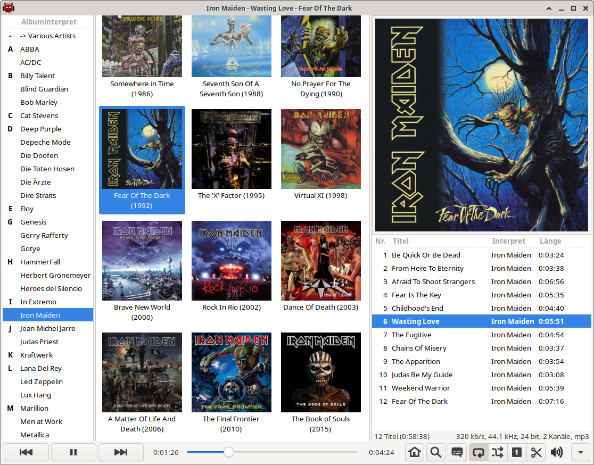Image resolution: width=594 pixels, height=465 pixels.
Task: Click the large Fear Of The Dark cover art
Action: point(482,125)
